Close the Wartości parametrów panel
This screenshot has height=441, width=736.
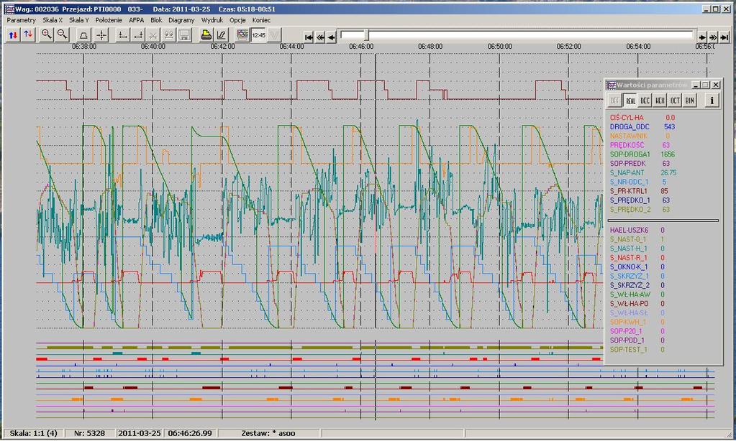(x=716, y=85)
